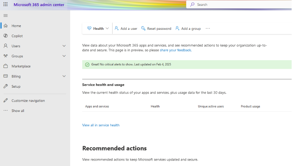Open Copilot from the sidebar icon
292x166 pixels.
coord(5,36)
